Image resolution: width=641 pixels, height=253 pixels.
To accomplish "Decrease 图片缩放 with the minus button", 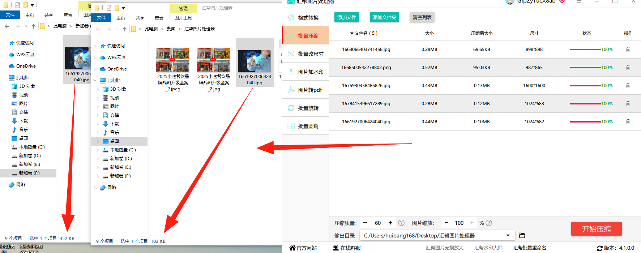I will click(x=446, y=223).
